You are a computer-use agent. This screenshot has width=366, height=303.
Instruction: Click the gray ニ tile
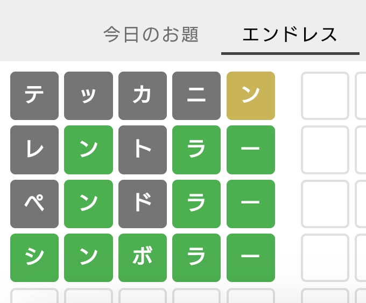[196, 96]
